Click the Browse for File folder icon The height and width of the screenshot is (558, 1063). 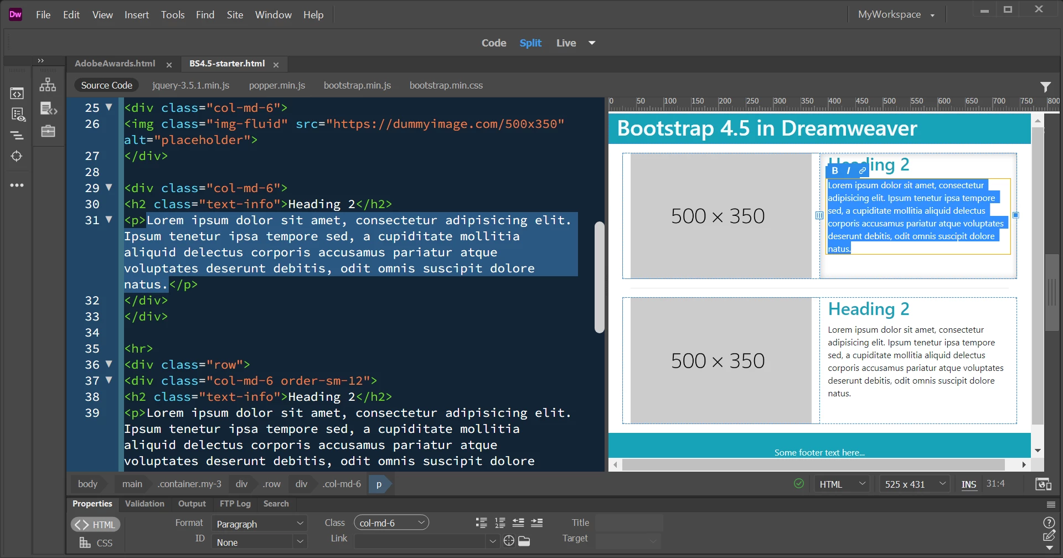tap(524, 541)
